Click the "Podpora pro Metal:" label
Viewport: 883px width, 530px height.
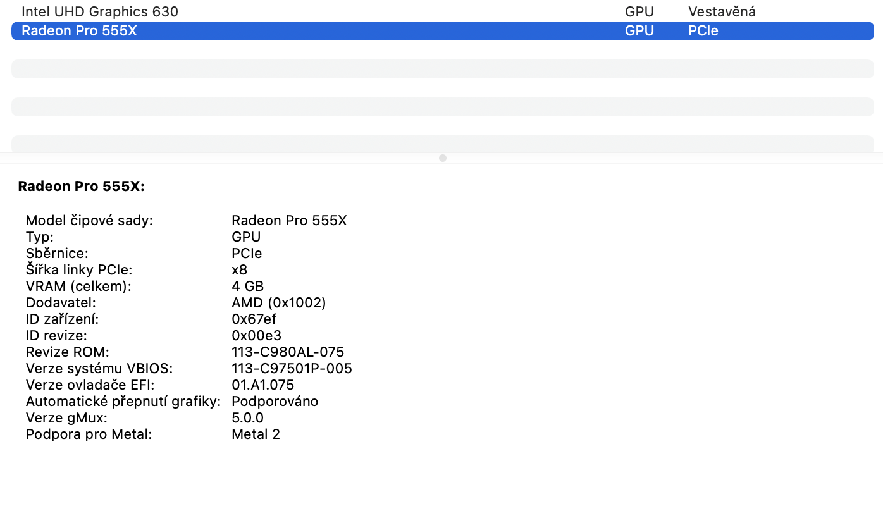tap(89, 434)
